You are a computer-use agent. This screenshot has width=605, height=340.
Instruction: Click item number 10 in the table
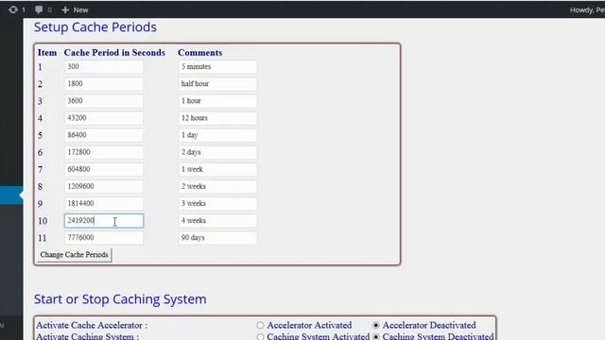pyautogui.click(x=43, y=221)
